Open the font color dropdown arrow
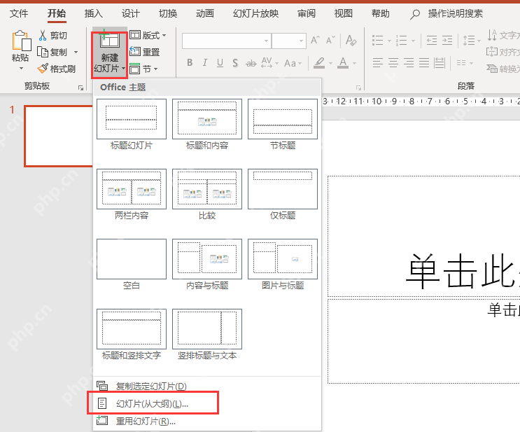 point(355,63)
